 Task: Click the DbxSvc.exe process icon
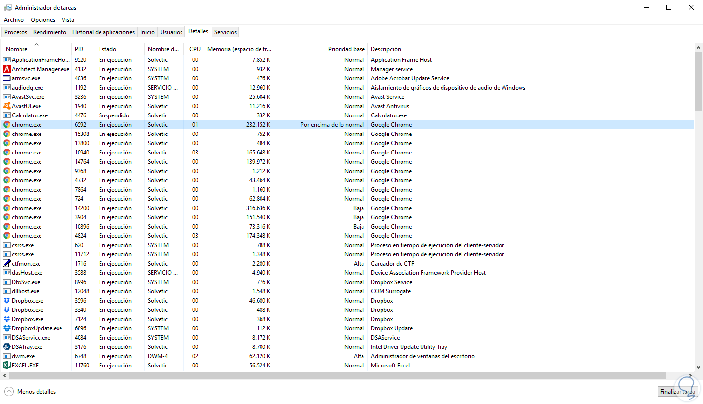tap(7, 282)
